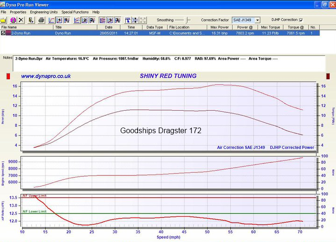Click the Speed (mph) axis label
The width and height of the screenshot is (336, 242).
tap(168, 237)
